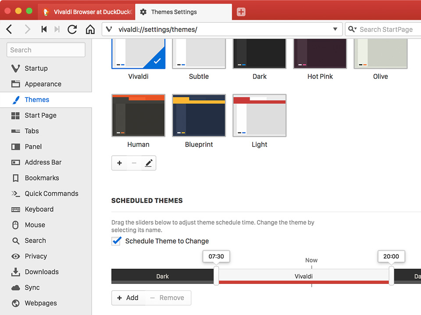Click the Privacy eye icon
The width and height of the screenshot is (421, 315).
pos(16,256)
